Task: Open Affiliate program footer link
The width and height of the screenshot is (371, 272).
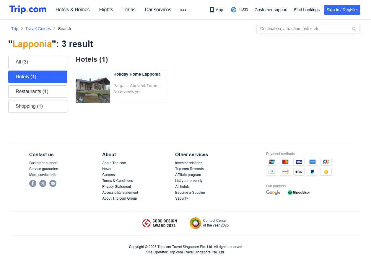Action: (188, 175)
